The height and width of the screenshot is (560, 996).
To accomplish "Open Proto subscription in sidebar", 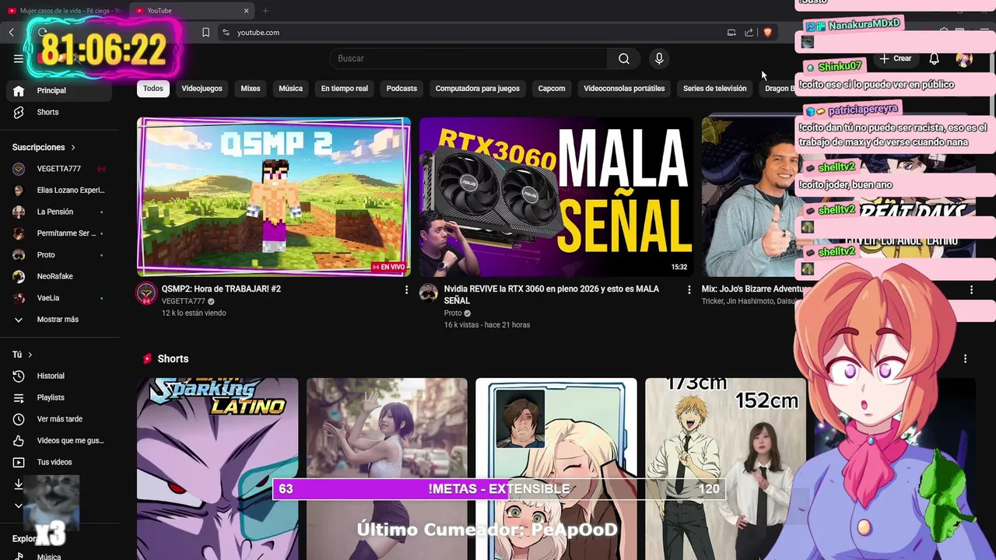I will (60, 255).
